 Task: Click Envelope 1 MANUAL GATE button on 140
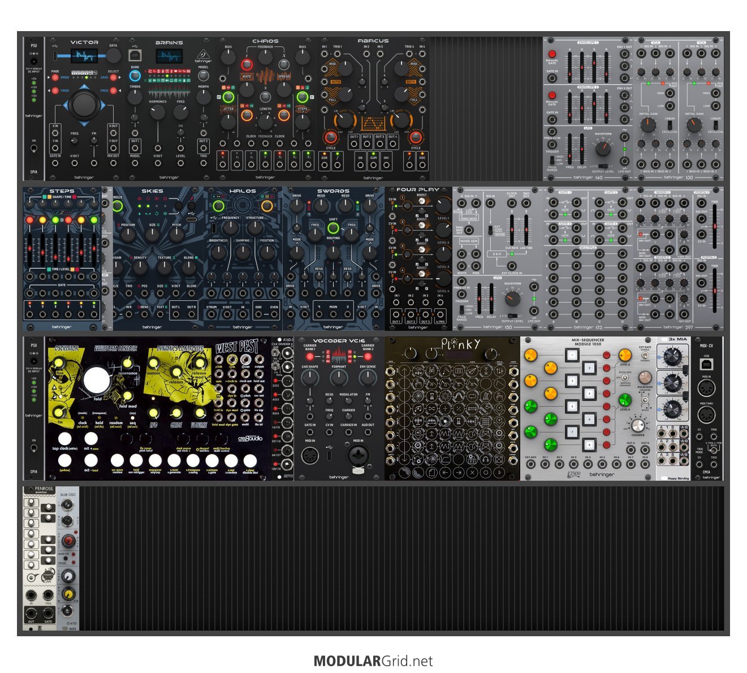pyautogui.click(x=552, y=54)
